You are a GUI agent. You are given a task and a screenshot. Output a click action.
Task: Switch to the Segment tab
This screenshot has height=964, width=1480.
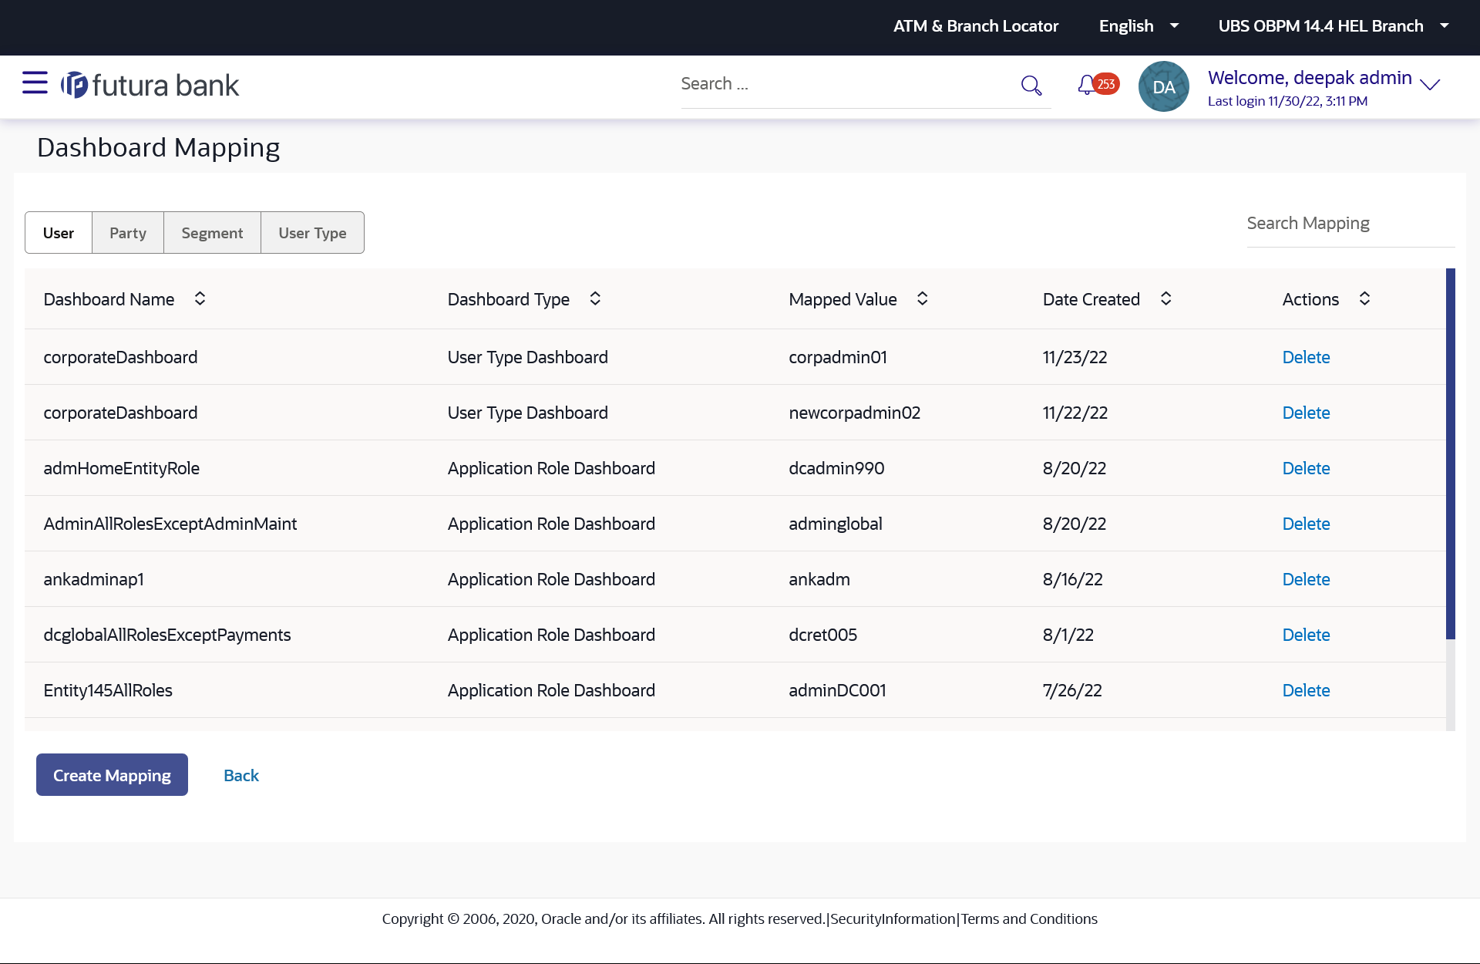point(212,233)
